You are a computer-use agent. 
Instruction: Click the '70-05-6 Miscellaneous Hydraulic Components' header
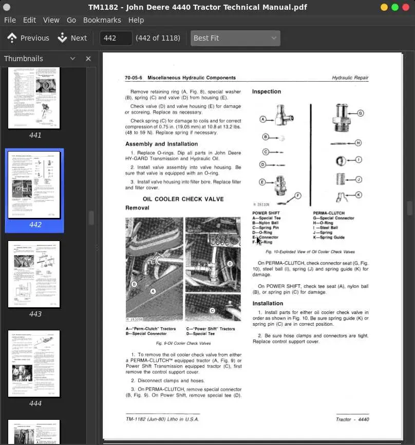(180, 78)
